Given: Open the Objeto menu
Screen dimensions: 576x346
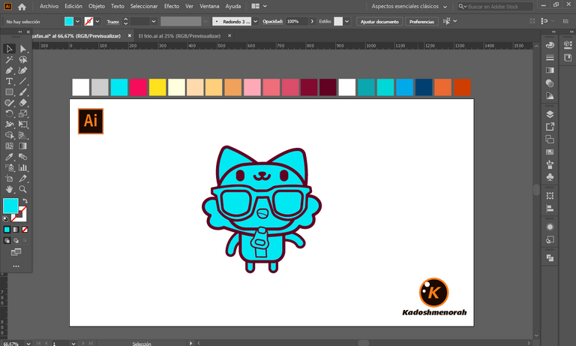Looking at the screenshot, I should coord(97,6).
